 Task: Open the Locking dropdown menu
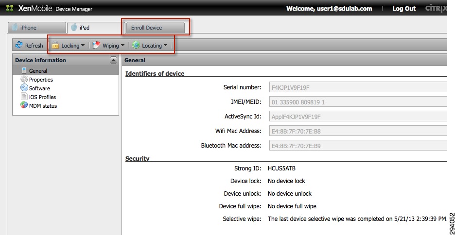point(69,46)
